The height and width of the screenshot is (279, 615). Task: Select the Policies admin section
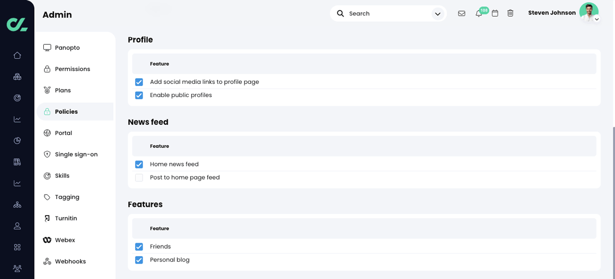point(75,111)
